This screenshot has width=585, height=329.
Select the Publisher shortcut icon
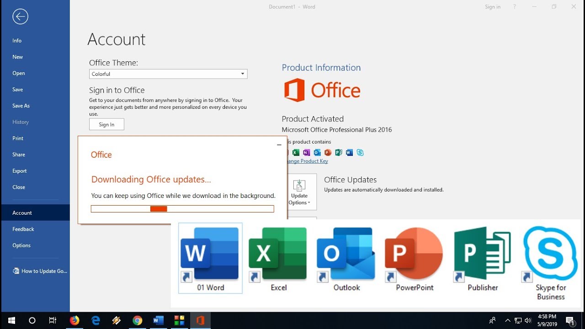(482, 258)
